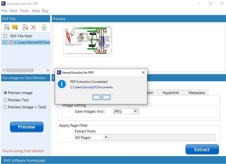This screenshot has height=164, width=226.
Task: Open the Buy menu
Action: [x=45, y=11]
